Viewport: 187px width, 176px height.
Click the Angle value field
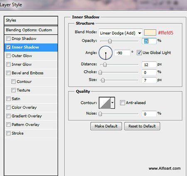click(122, 53)
